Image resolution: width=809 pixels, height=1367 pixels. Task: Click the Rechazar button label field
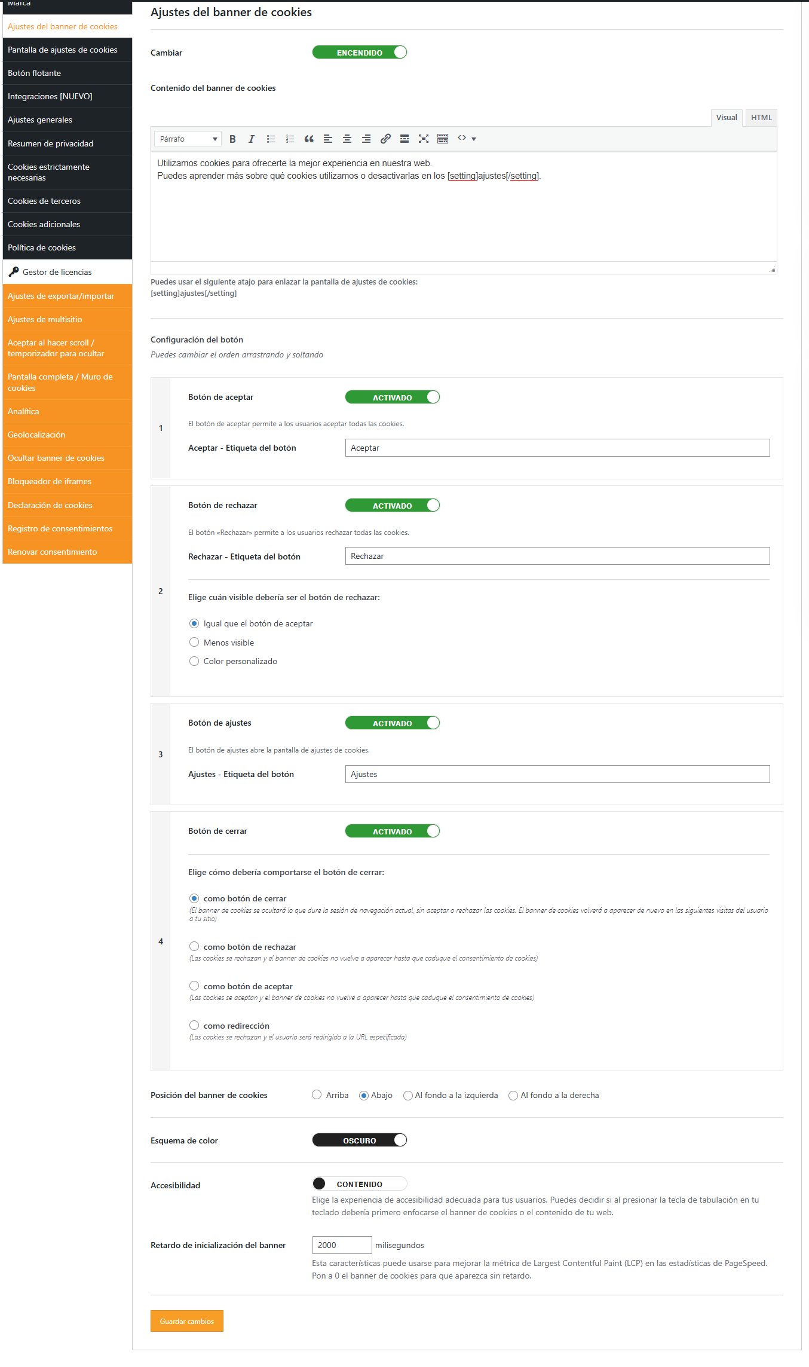tap(557, 556)
